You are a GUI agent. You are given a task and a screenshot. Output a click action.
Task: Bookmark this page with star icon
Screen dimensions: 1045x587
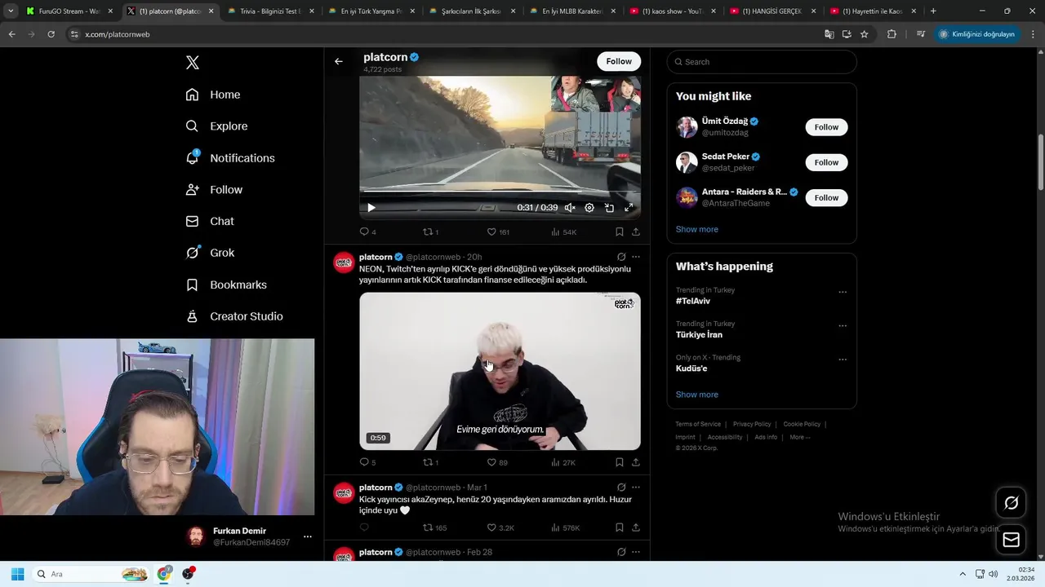(x=864, y=34)
